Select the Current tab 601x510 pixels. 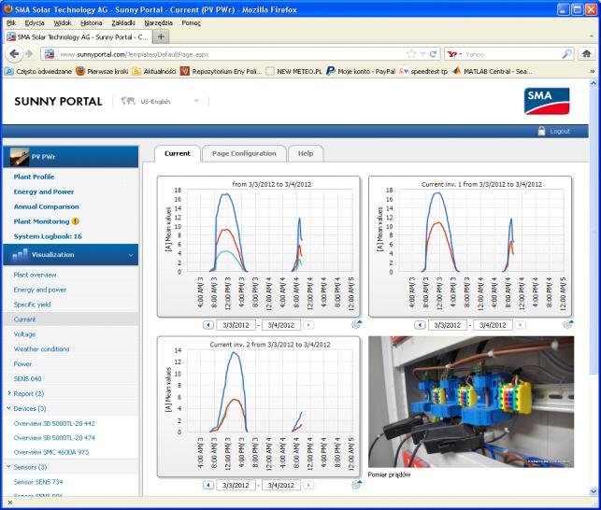click(177, 153)
